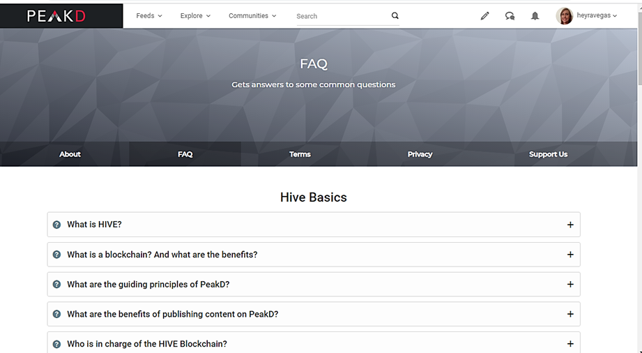642x353 pixels.
Task: Click the question icon beside "Who is in charge"
Action: pyautogui.click(x=57, y=344)
